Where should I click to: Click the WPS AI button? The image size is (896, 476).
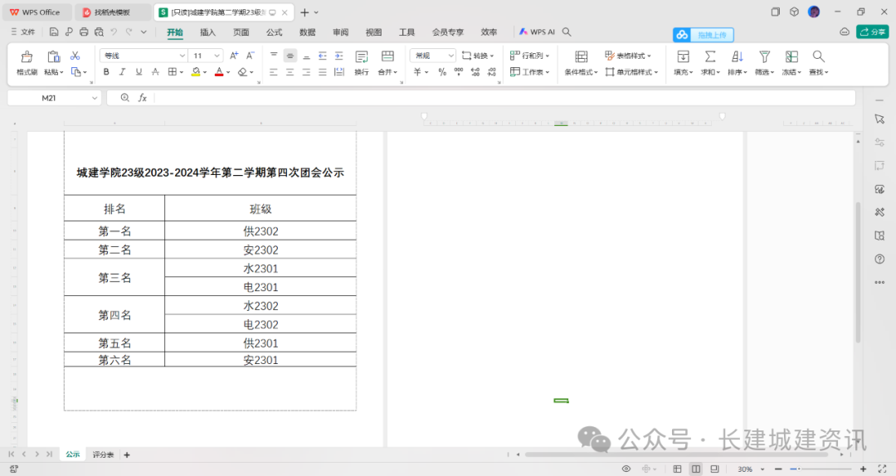537,32
